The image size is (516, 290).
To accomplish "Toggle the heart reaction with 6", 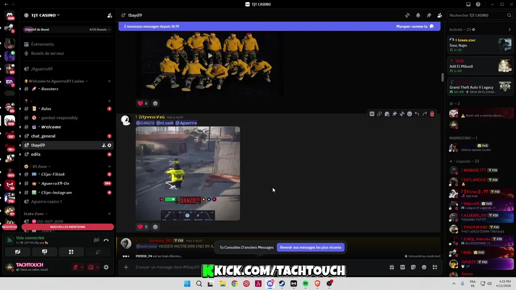I will [x=143, y=103].
